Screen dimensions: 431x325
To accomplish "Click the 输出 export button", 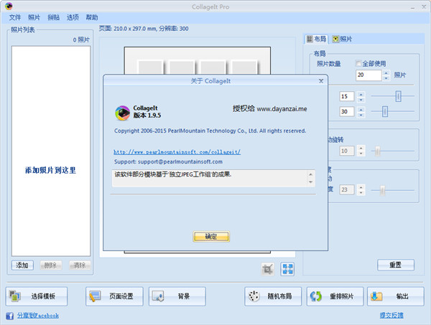I will coord(396,296).
